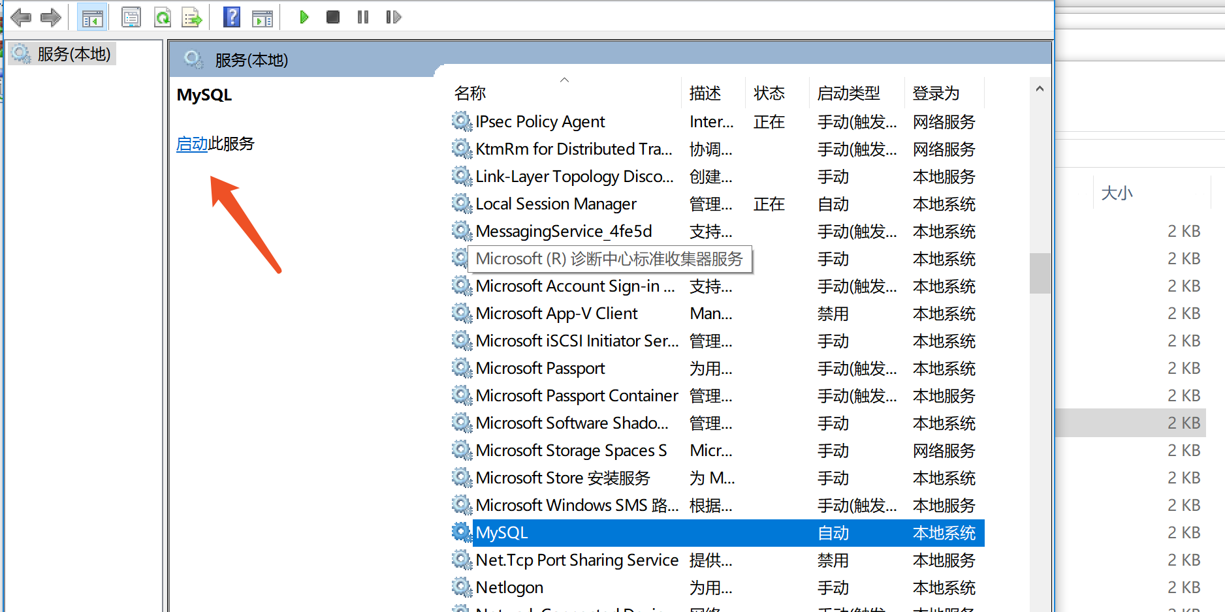Screen dimensions: 1225x612
Task: Click the green Start Service button
Action: click(304, 17)
